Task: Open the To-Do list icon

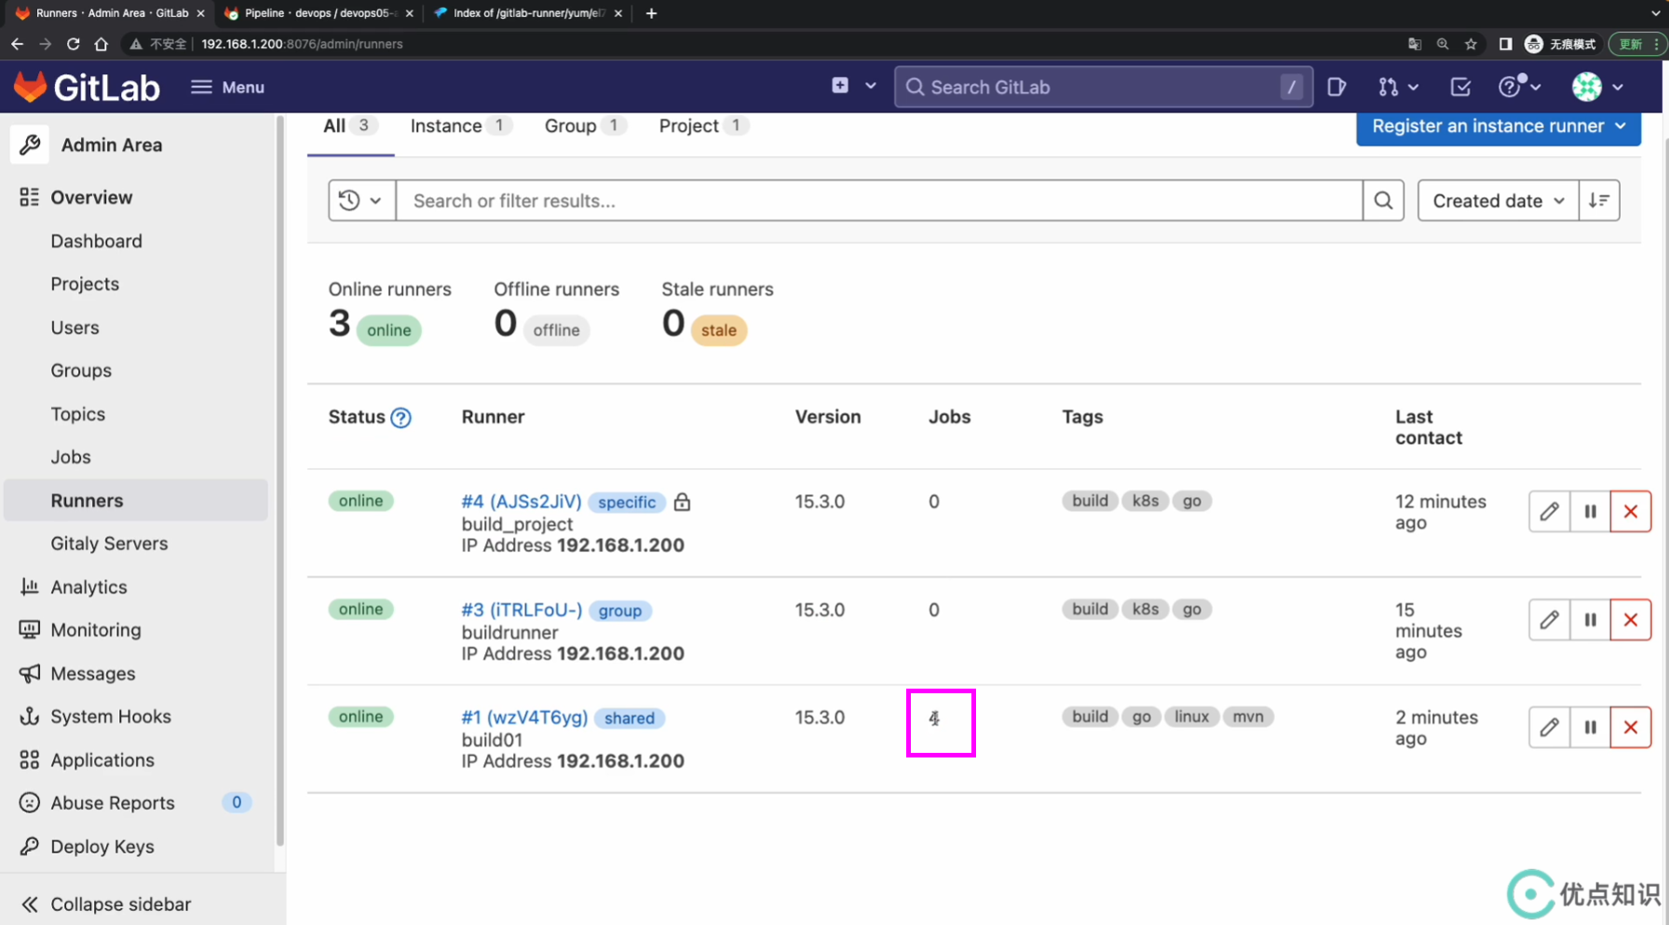Action: coord(1460,87)
